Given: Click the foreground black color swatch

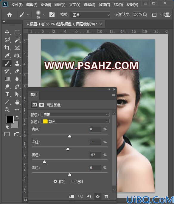Looking at the screenshot, I should click(10, 119).
